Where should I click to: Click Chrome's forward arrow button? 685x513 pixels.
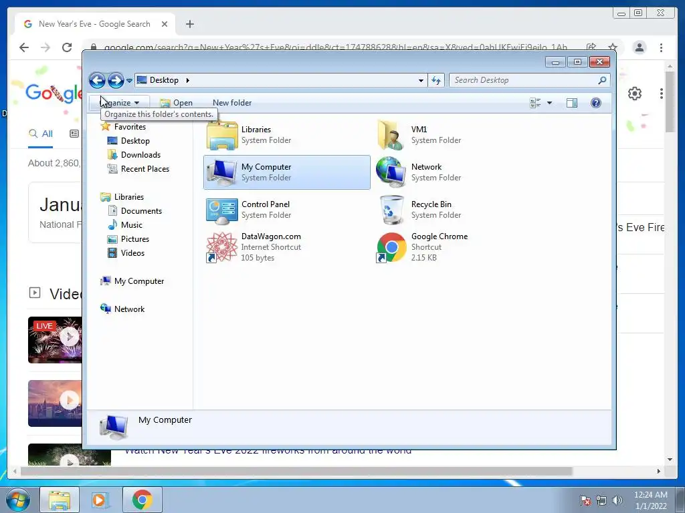(x=45, y=47)
